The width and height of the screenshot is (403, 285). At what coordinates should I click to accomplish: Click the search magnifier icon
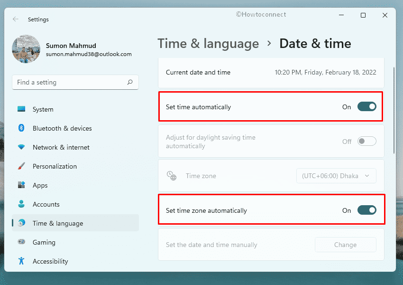point(130,82)
